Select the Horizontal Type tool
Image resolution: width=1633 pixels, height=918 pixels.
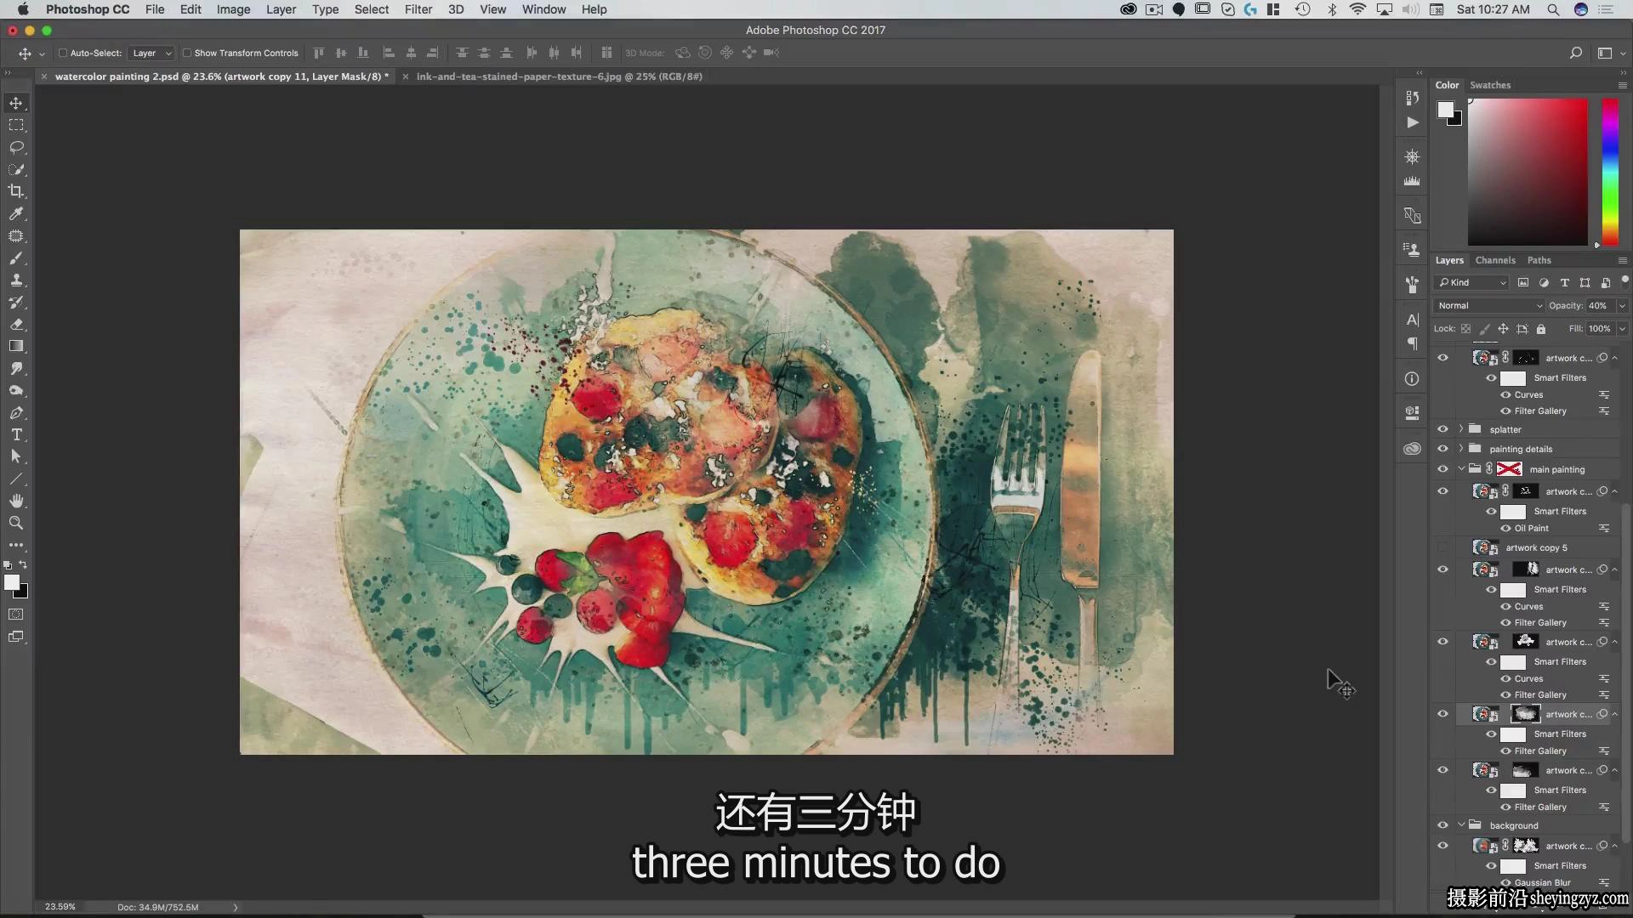click(x=16, y=434)
